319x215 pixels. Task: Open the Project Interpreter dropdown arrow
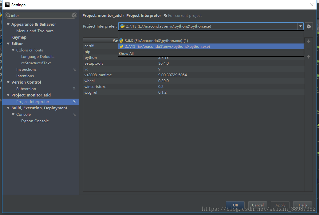point(300,26)
